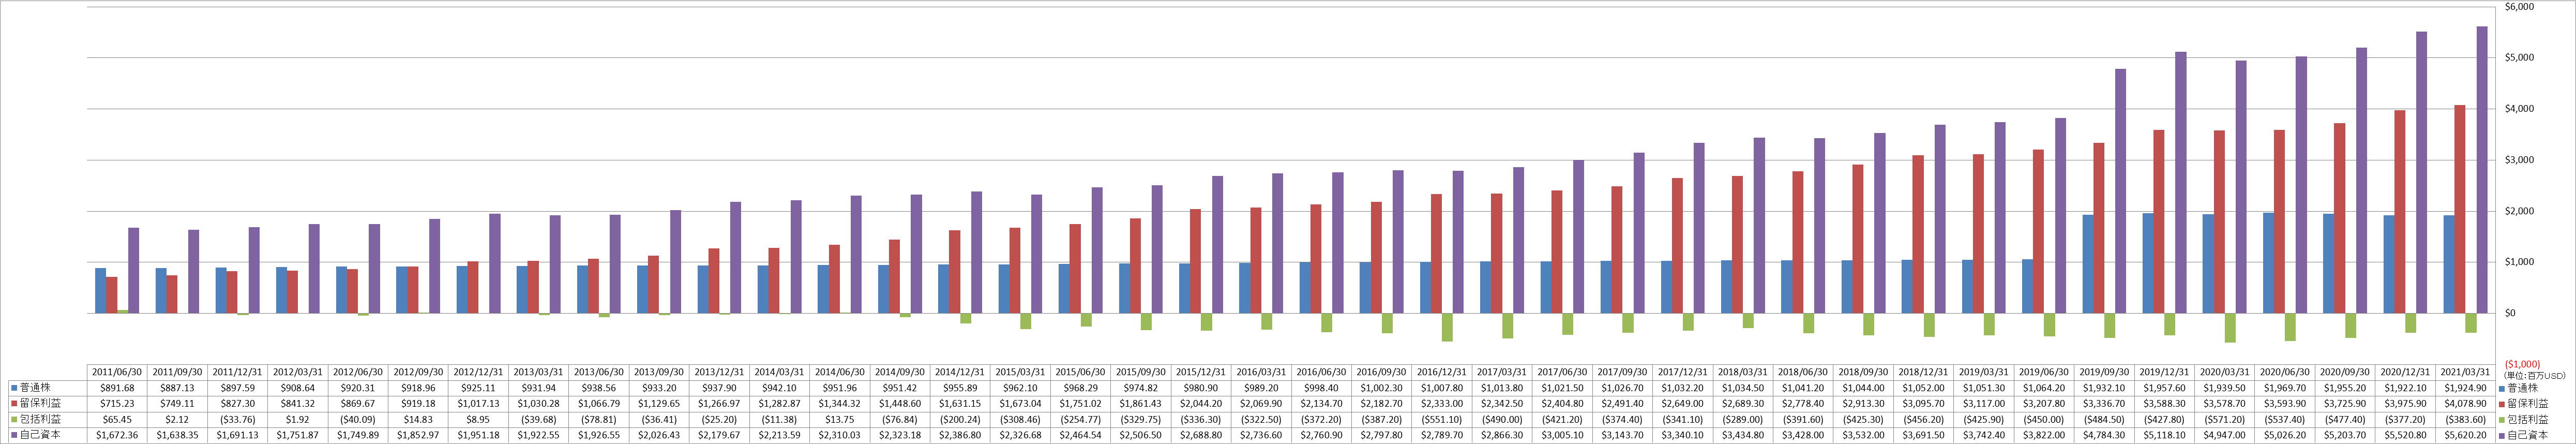This screenshot has width=2576, height=444.
Task: Click the 2012/12/31 column header
Action: (479, 372)
